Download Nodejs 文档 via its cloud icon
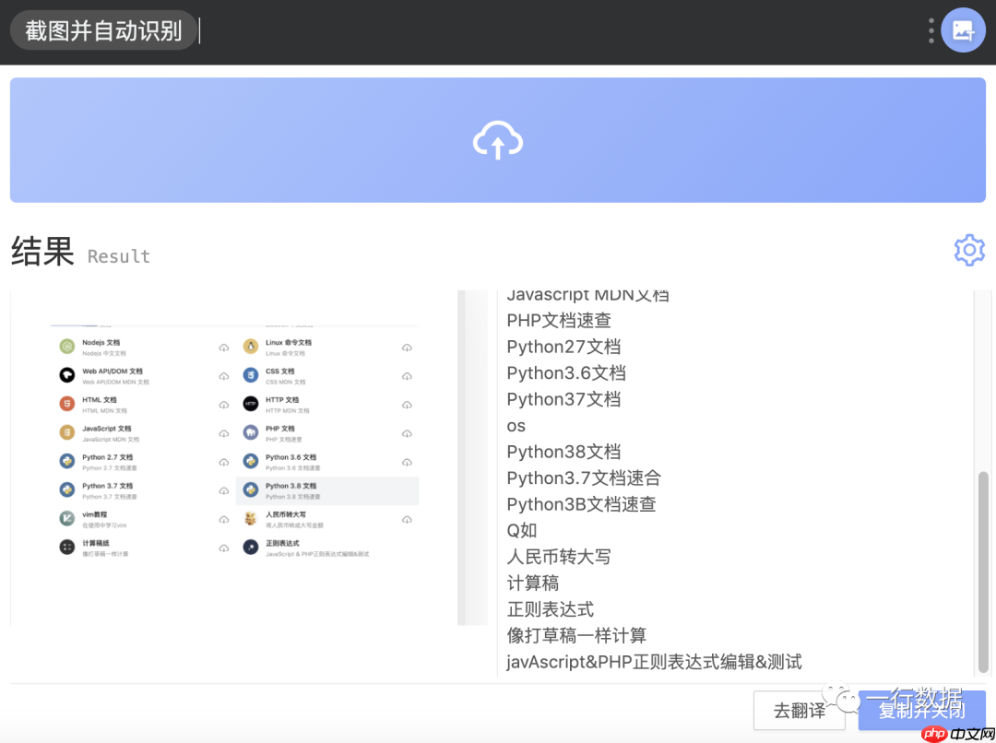This screenshot has height=743, width=996. (222, 347)
